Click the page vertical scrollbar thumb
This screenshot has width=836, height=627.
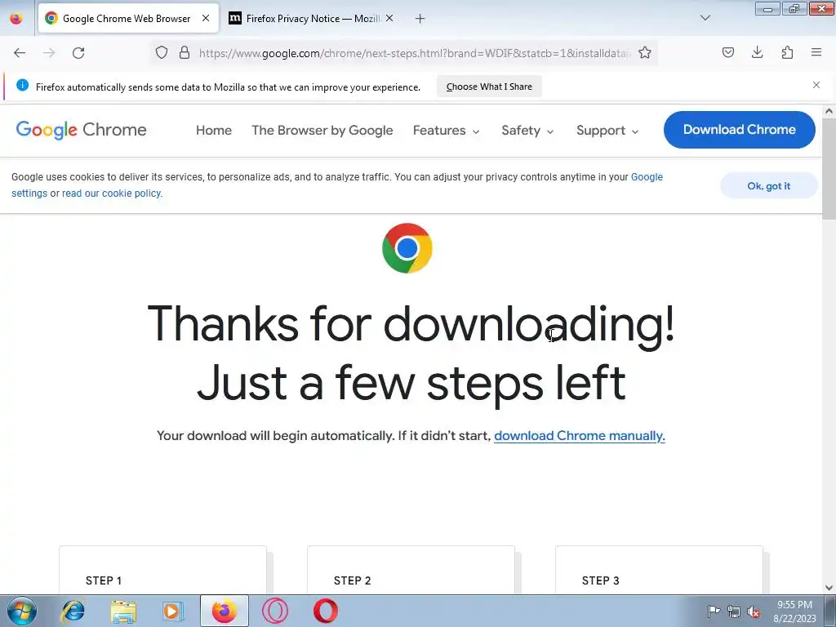pos(829,169)
